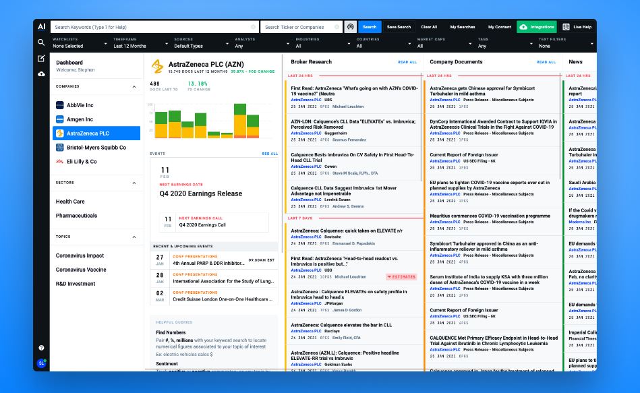Viewport: 640px width, 393px height.
Task: Open the Pharmaceuticals sector
Action: click(76, 216)
